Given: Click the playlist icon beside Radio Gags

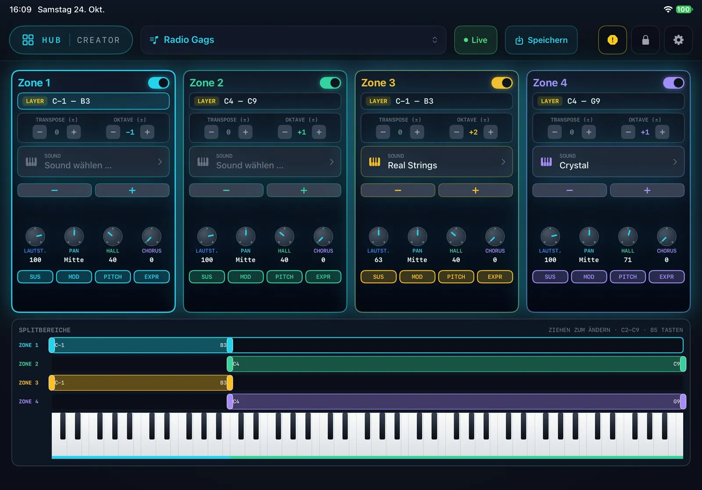Looking at the screenshot, I should (x=154, y=40).
